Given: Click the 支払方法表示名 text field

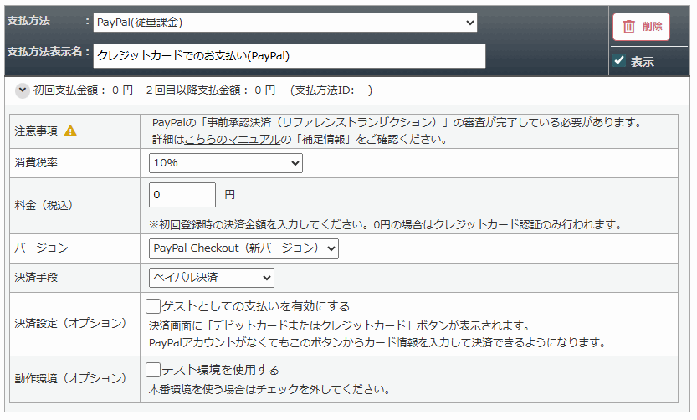Looking at the screenshot, I should click(289, 56).
